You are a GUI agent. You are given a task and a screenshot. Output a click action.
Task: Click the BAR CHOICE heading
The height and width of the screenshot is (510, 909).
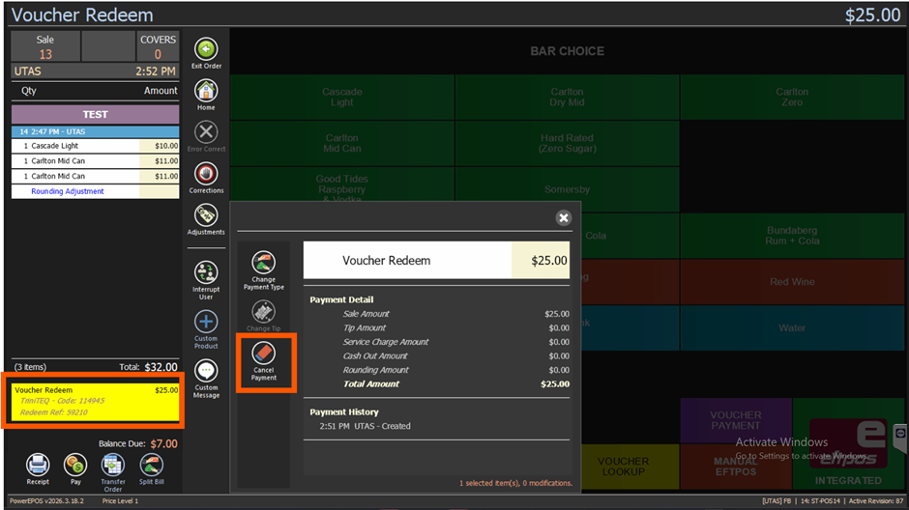[567, 51]
